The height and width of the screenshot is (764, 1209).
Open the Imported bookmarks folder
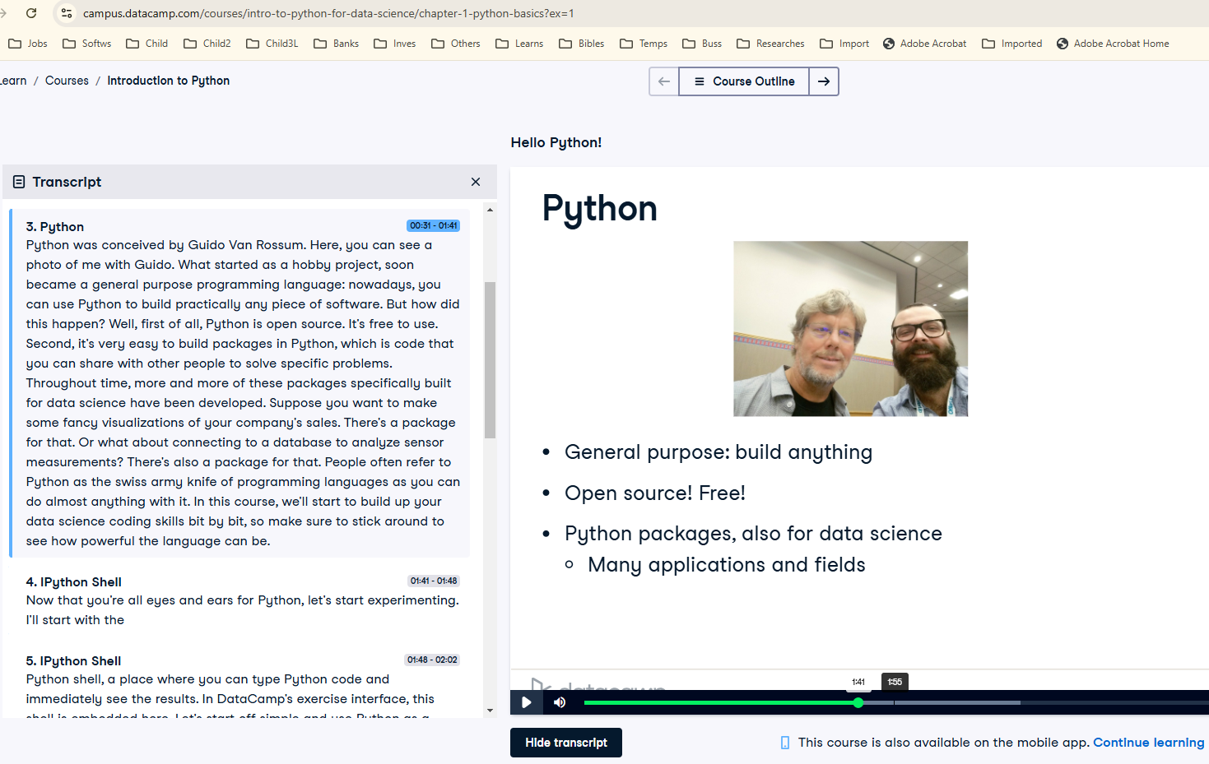[1012, 44]
